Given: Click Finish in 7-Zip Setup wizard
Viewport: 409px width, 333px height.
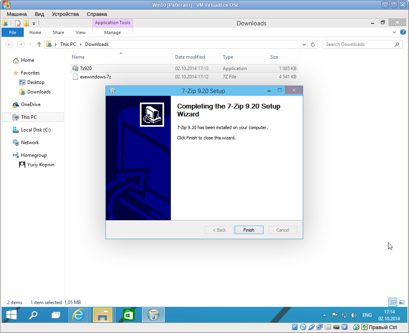Looking at the screenshot, I should point(249,230).
